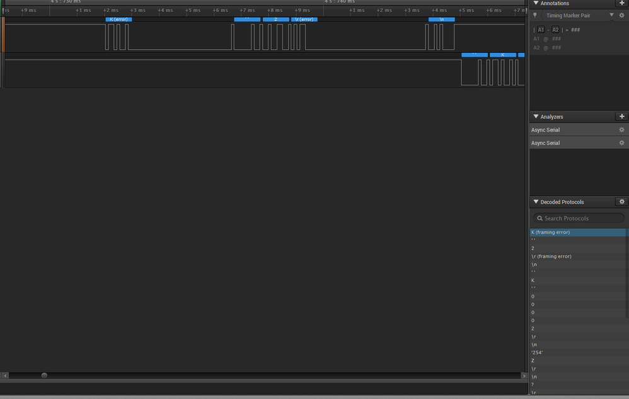Click the '2' bubble on first channel
The height and width of the screenshot is (399, 629).
[275, 20]
